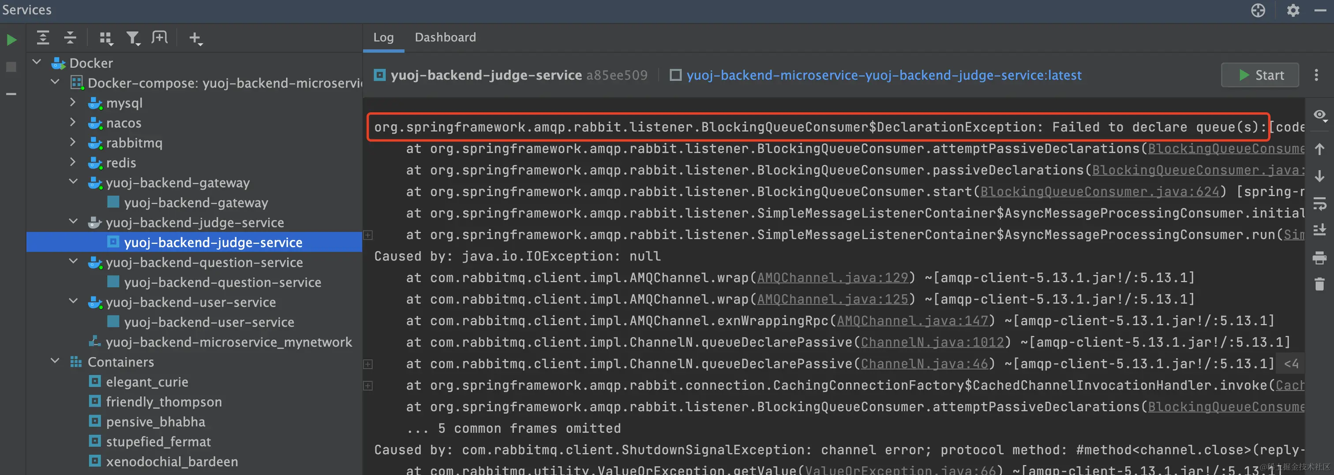The image size is (1334, 475).
Task: Clear the log with the trash icon
Action: 1319,284
